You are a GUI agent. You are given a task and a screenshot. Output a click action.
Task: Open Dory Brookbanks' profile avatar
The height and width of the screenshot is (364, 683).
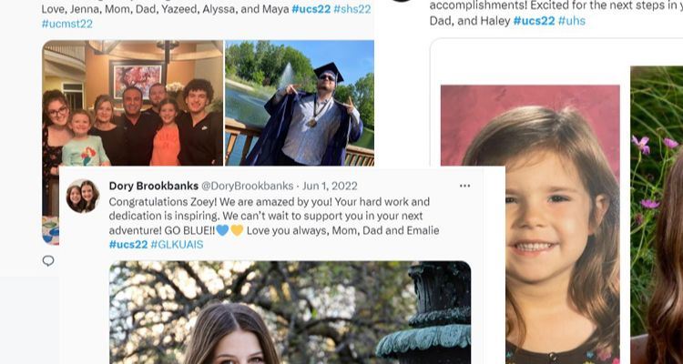82,196
